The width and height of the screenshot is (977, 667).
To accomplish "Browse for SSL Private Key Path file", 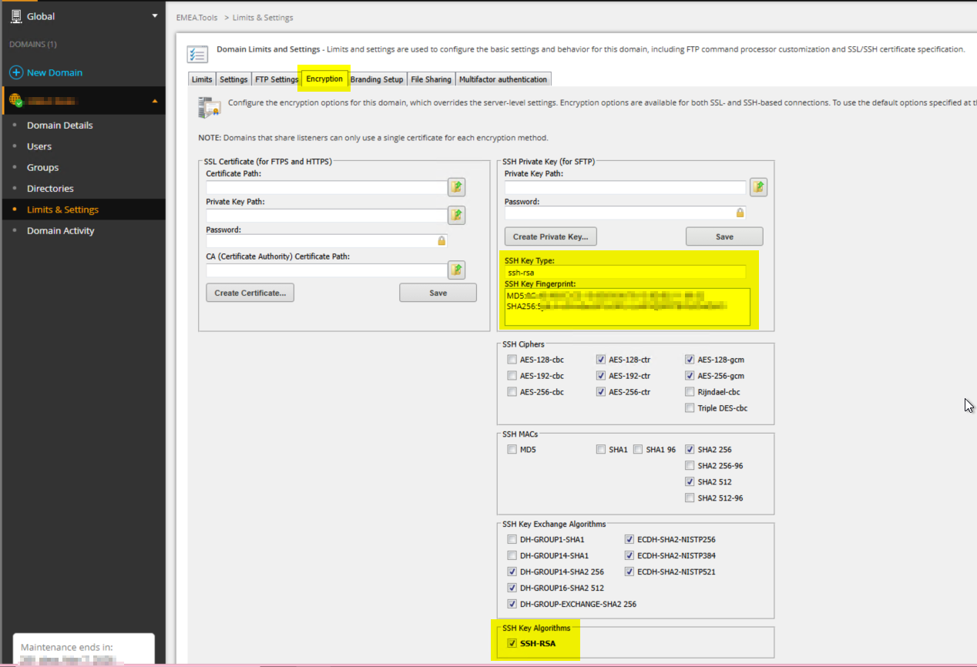I will pyautogui.click(x=457, y=215).
